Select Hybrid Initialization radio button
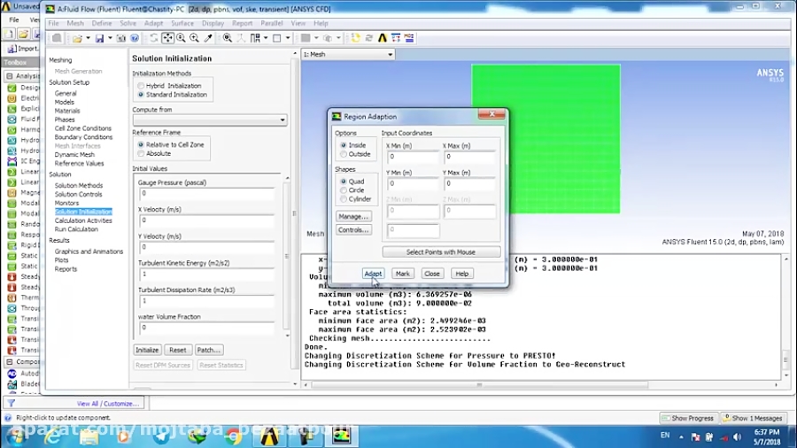Screen dimensions: 797x448 pyautogui.click(x=141, y=86)
